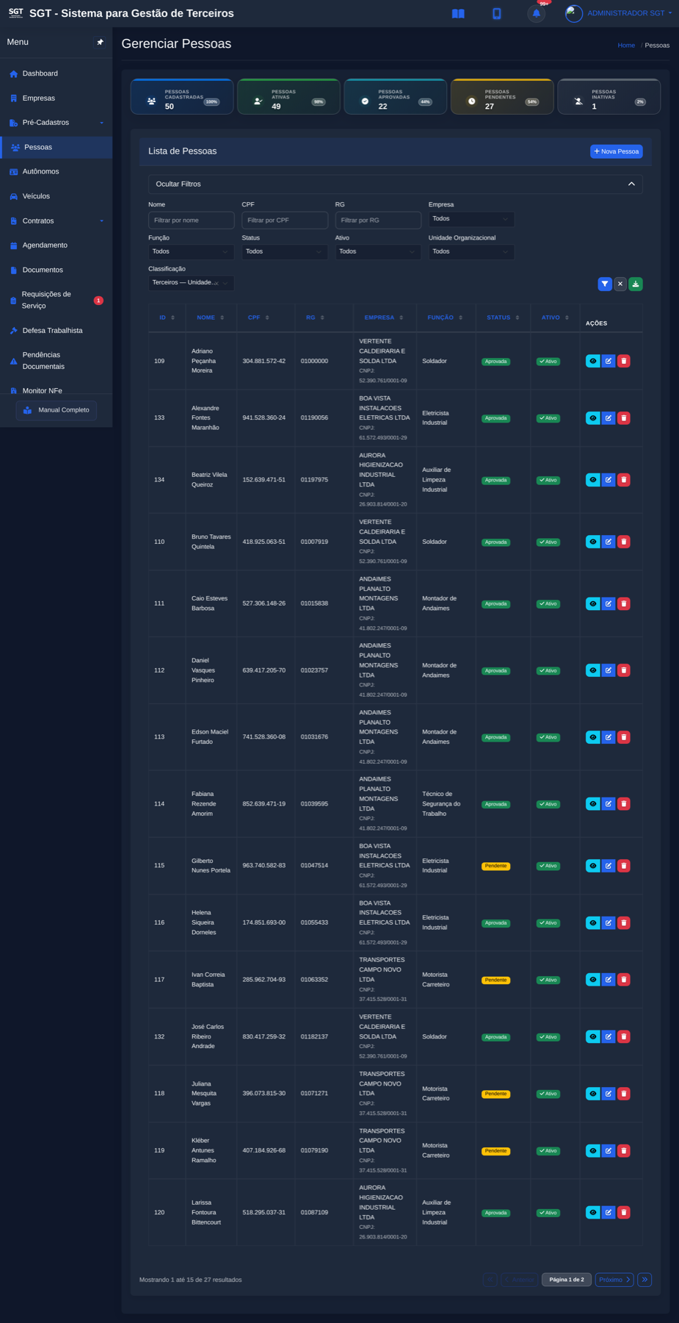Select the Pessoas Pendentes summary card
679x1323 pixels.
click(502, 96)
